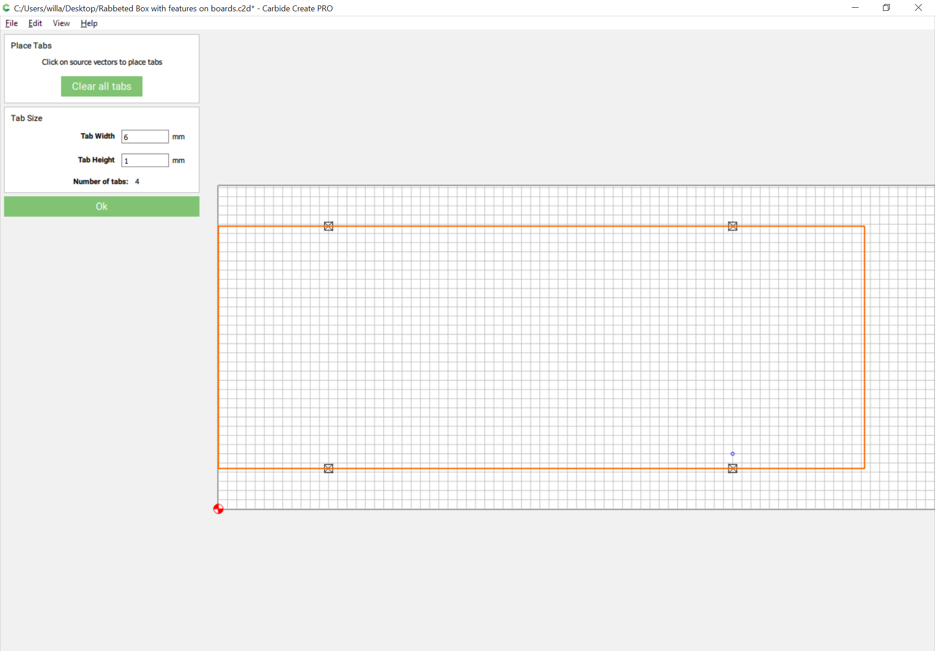The height and width of the screenshot is (651, 935).
Task: Click the red origin zero marker
Action: pos(218,509)
